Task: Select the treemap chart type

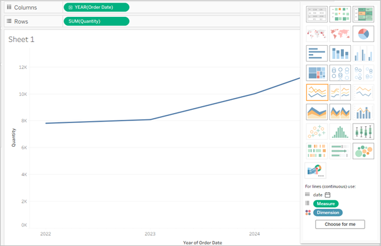Action: pos(317,73)
